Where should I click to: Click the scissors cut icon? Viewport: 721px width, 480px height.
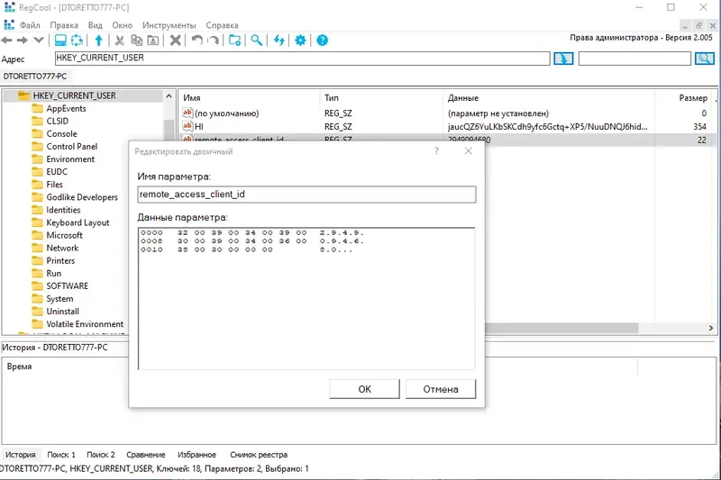pyautogui.click(x=120, y=41)
